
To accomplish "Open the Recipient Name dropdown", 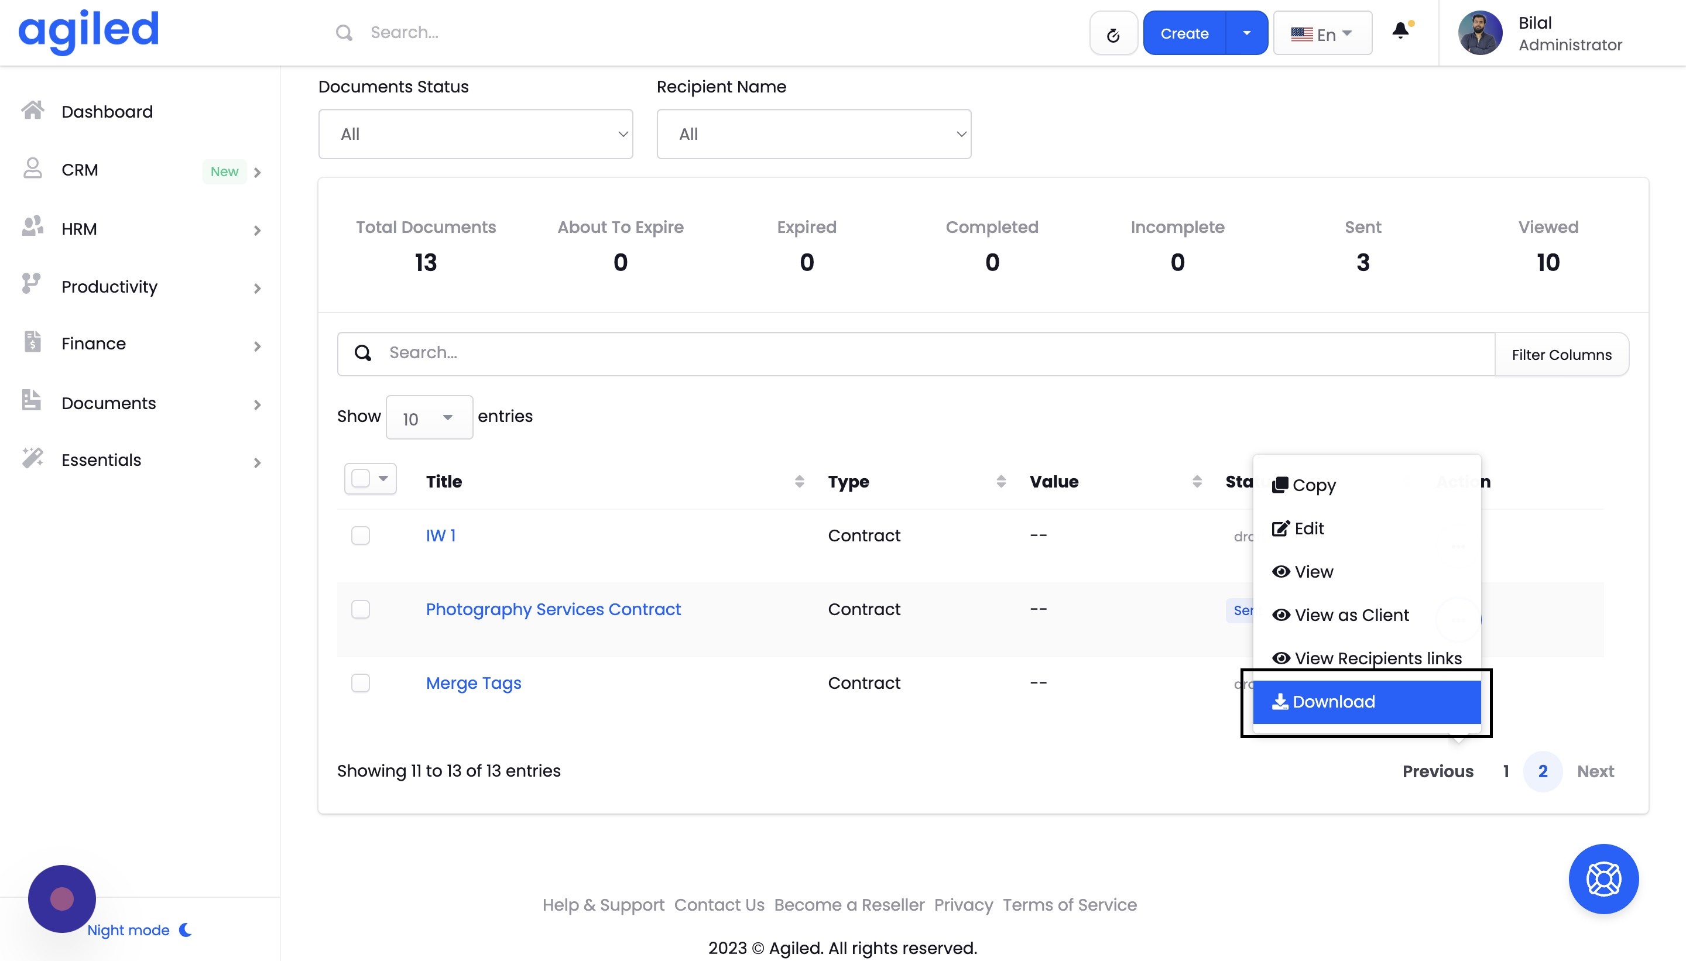I will [813, 134].
